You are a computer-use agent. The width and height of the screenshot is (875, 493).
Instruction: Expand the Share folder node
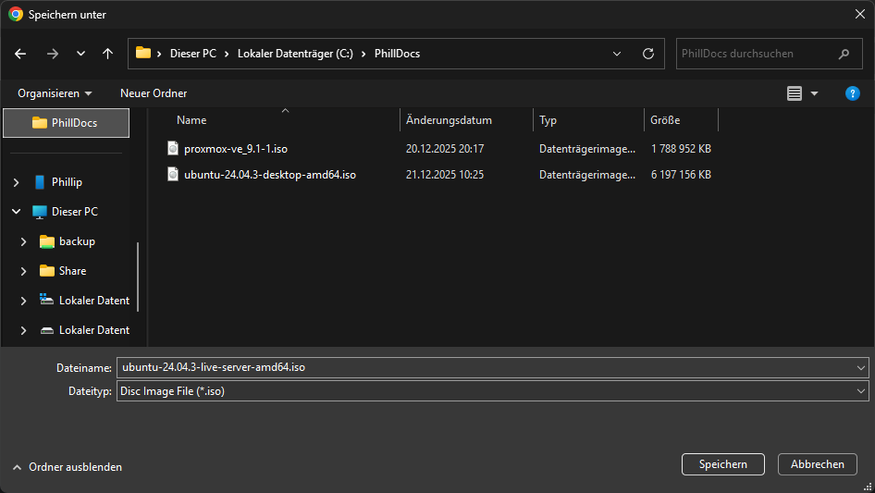tap(23, 271)
